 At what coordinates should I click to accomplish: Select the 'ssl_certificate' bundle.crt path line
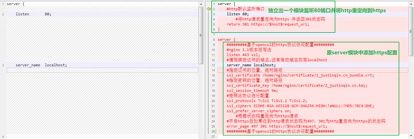pos(300,75)
